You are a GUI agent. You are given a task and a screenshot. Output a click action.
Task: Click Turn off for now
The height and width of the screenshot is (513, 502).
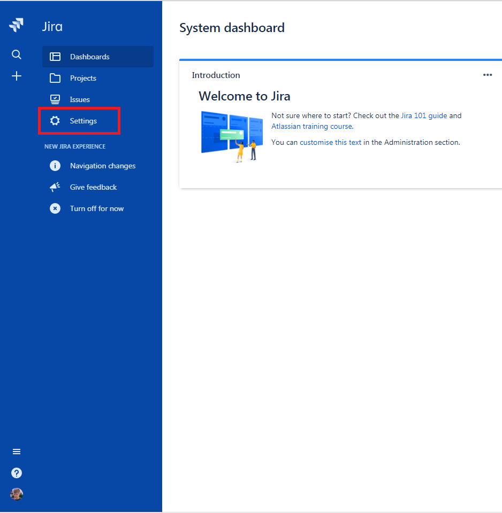click(x=97, y=208)
